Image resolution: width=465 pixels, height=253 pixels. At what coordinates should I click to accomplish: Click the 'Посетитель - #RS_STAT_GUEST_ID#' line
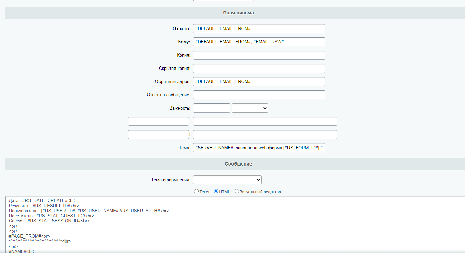click(51, 216)
